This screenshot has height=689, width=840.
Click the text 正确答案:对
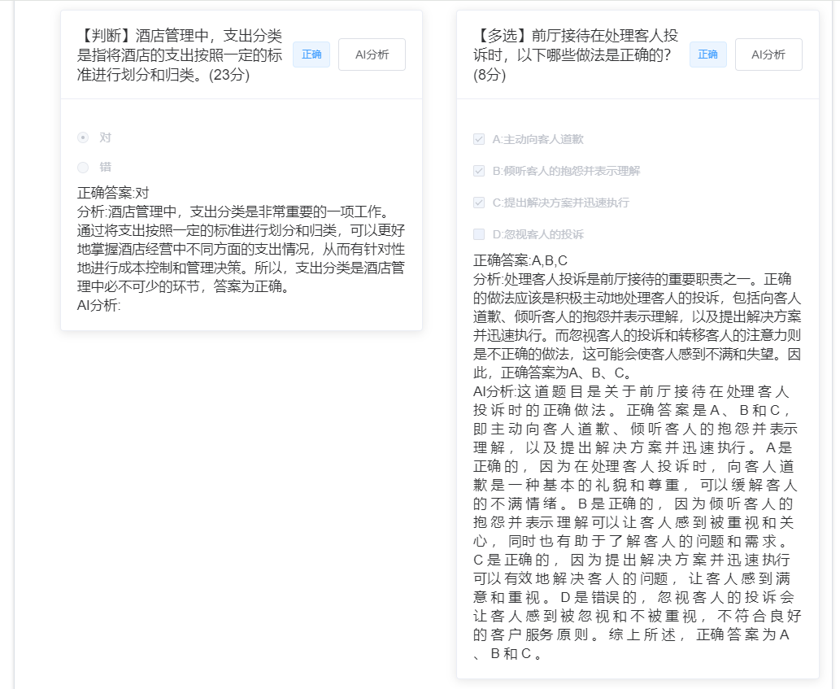[113, 193]
